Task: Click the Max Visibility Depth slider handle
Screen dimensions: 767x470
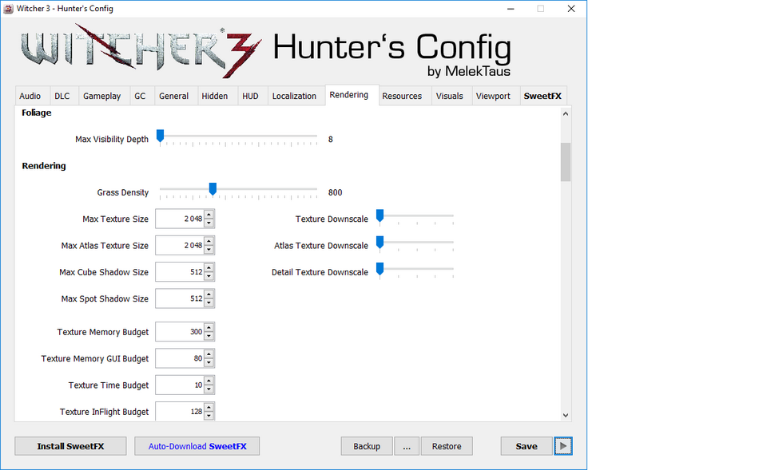Action: coord(160,136)
